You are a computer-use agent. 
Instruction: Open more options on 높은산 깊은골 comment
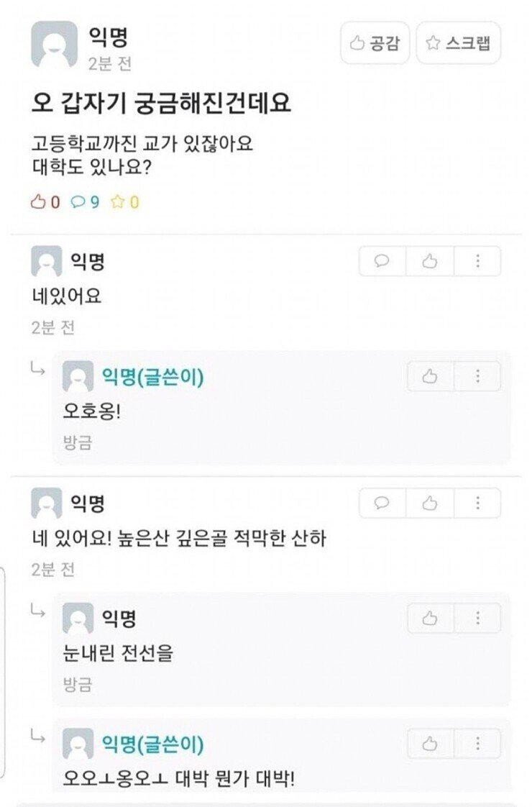coord(477,503)
